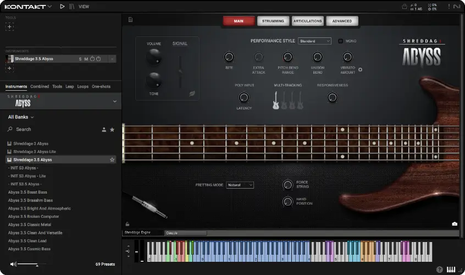Image resolution: width=465 pixels, height=275 pixels.
Task: Click the vibrato settings gear icon
Action: click(361, 69)
